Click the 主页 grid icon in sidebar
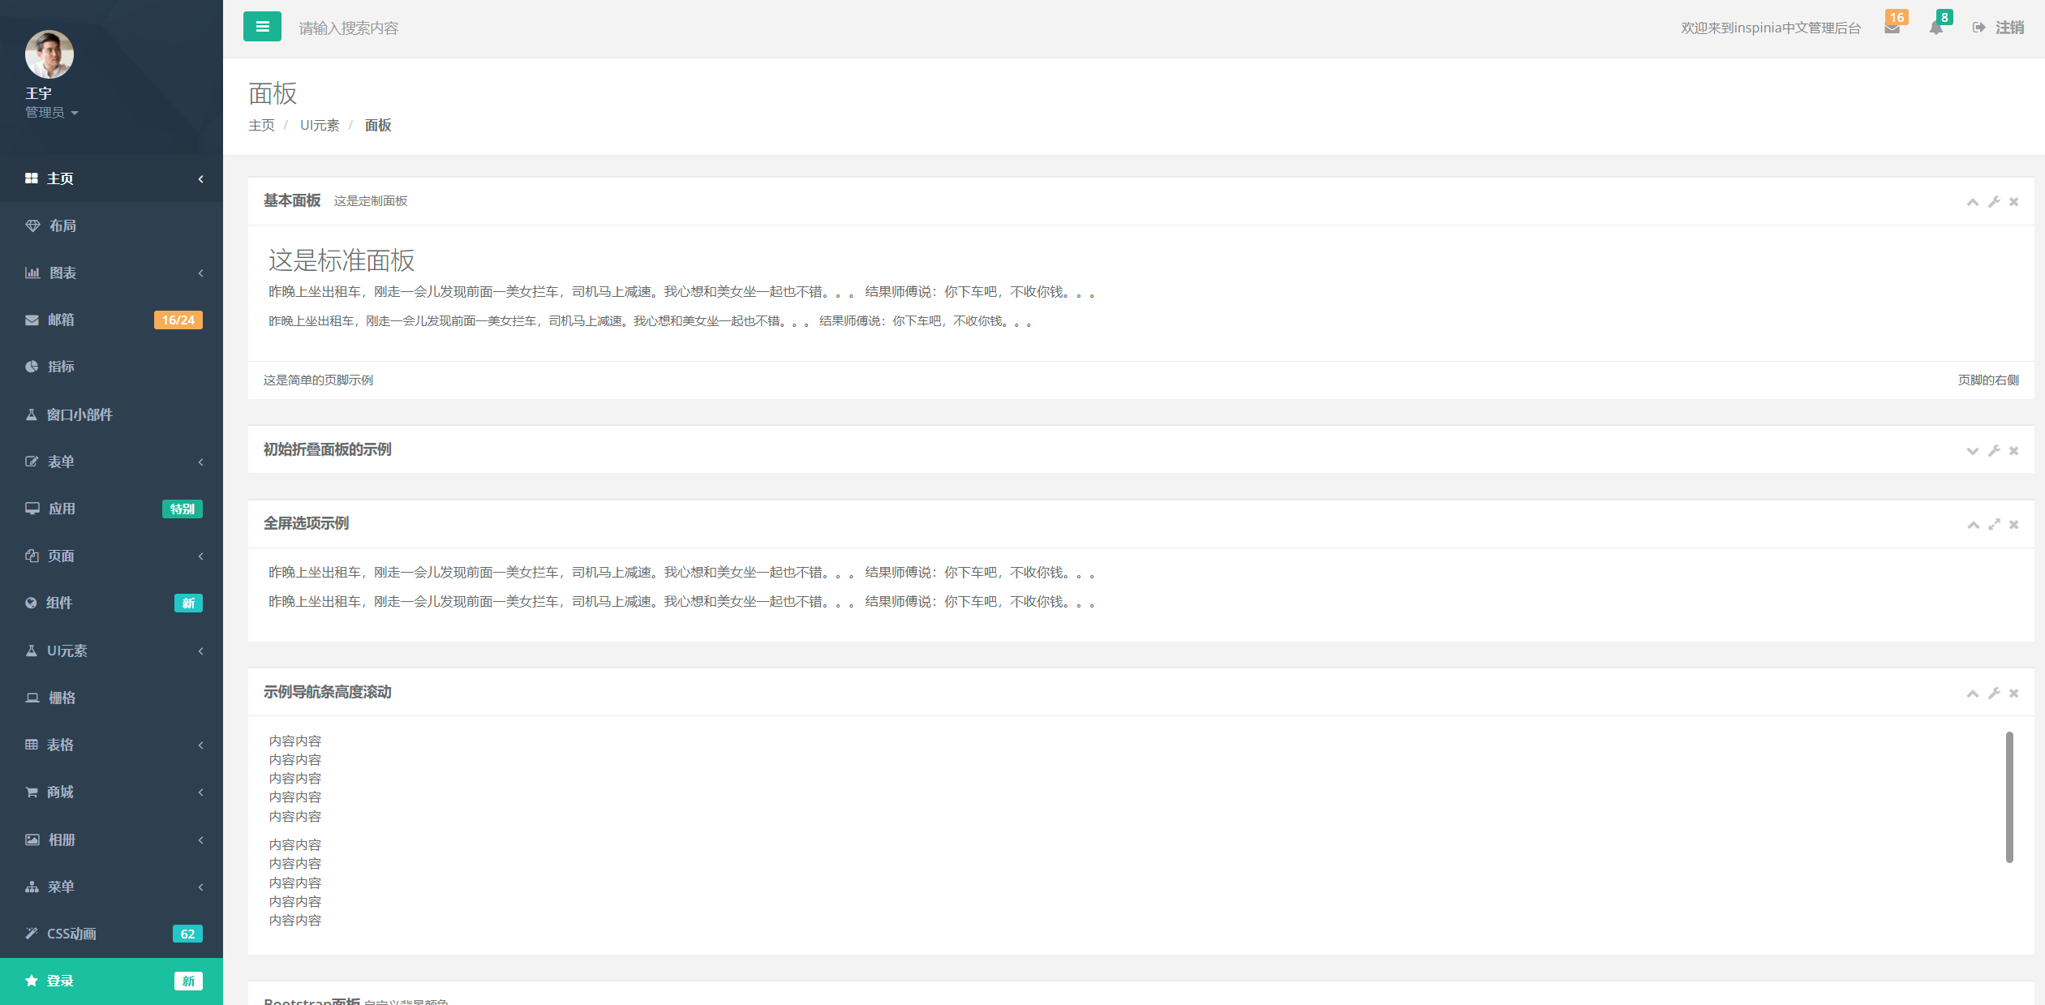The image size is (2045, 1005). click(32, 178)
